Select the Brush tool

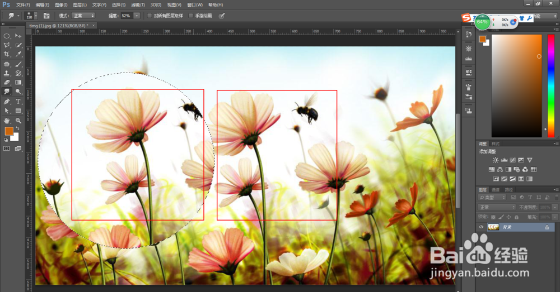[18, 64]
